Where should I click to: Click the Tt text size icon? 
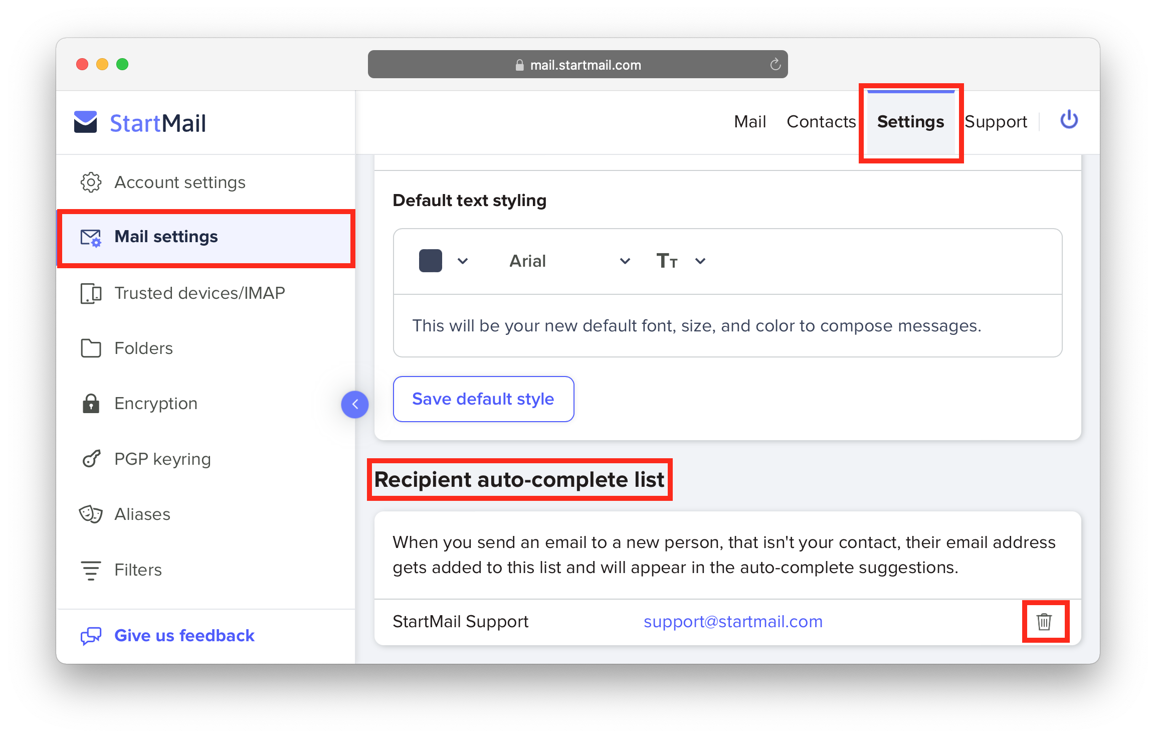[x=667, y=261]
